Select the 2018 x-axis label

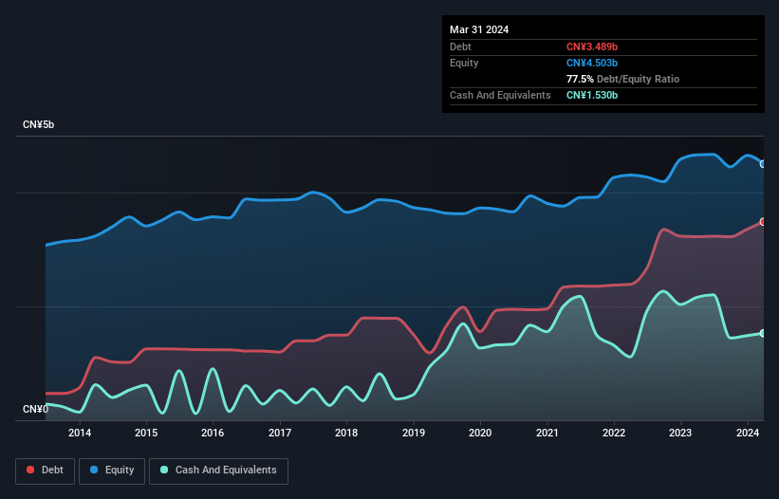346,433
